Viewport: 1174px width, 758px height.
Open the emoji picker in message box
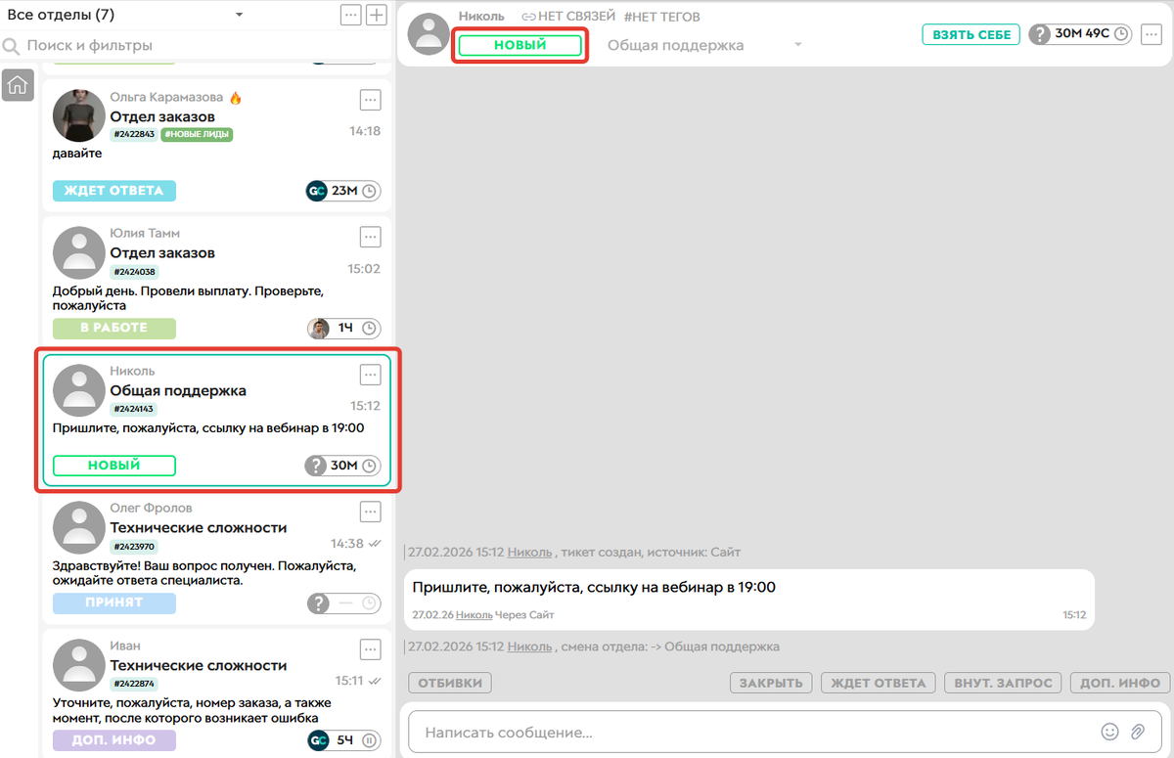tap(1109, 732)
